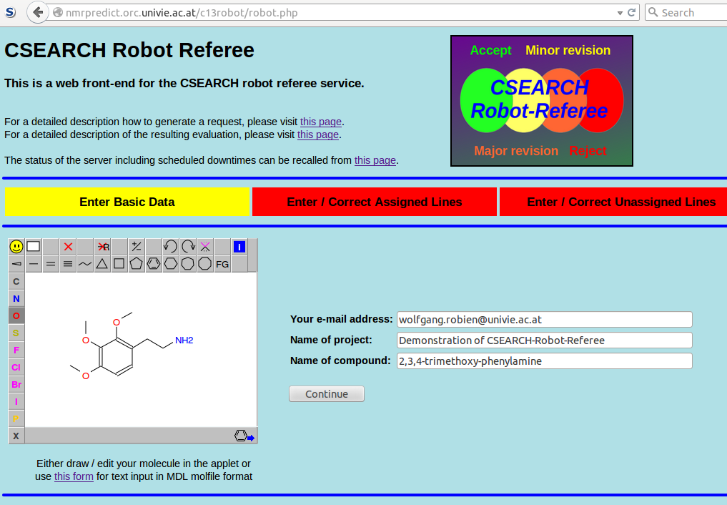Switch to Enter Basic Data tab

click(x=127, y=202)
